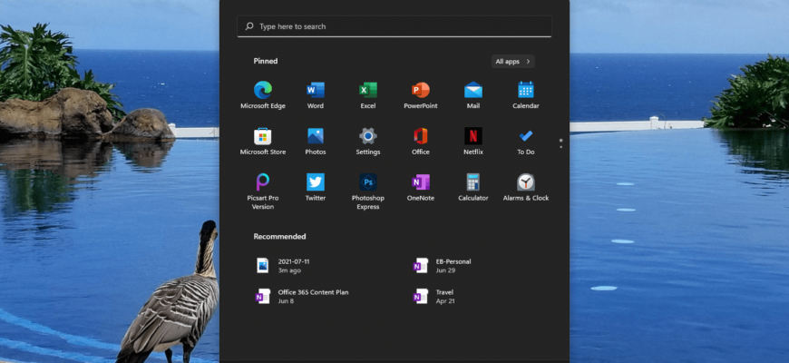Launch Alarms & Clock
This screenshot has height=363, width=789.
coord(526,187)
